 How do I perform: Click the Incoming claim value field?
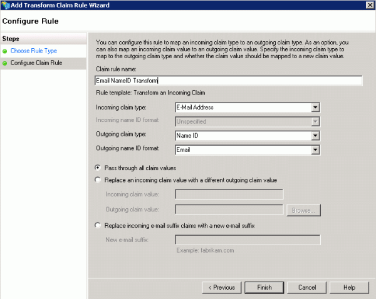(229, 194)
